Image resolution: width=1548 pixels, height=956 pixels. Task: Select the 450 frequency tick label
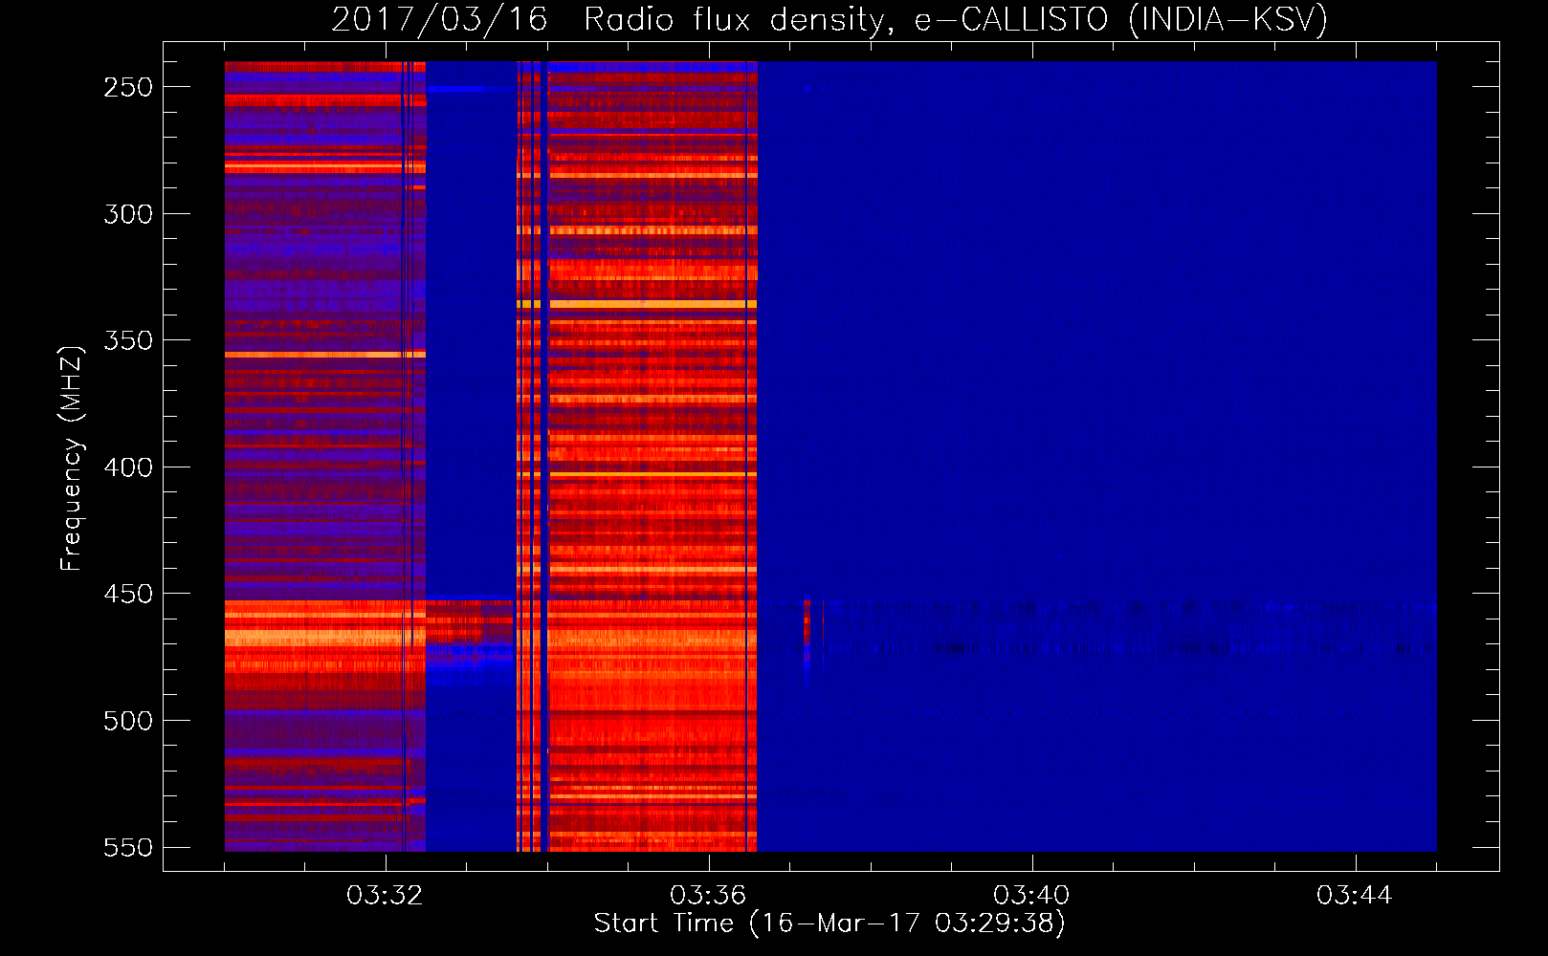click(x=128, y=594)
